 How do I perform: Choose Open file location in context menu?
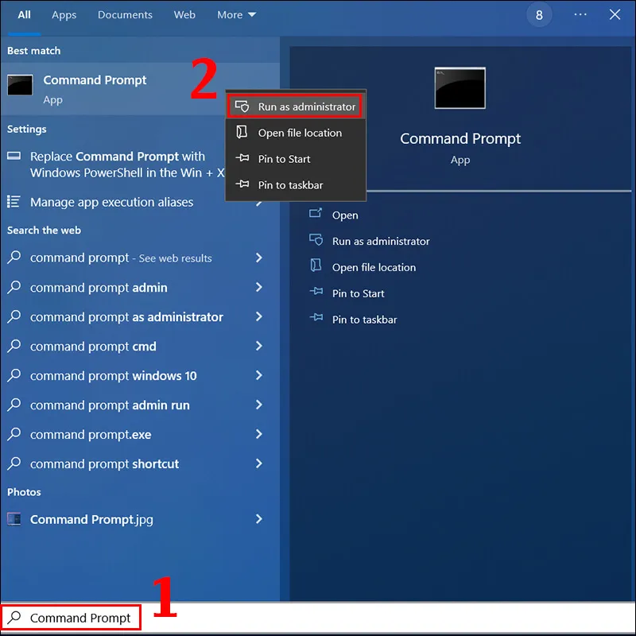click(296, 133)
